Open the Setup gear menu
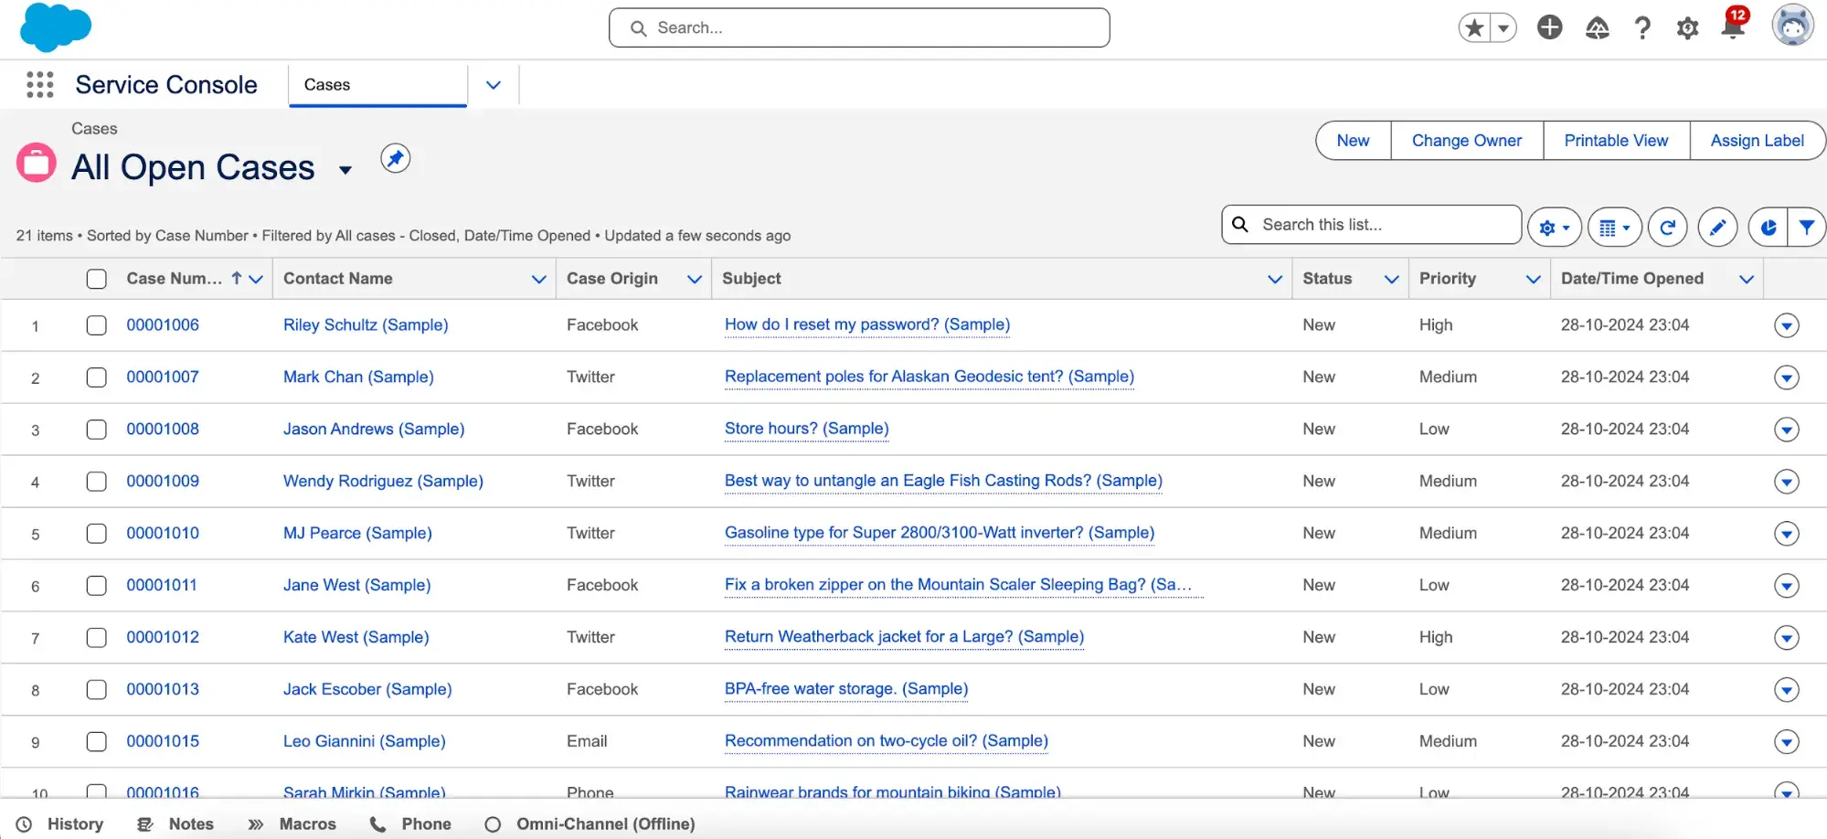The width and height of the screenshot is (1827, 839). 1687,28
